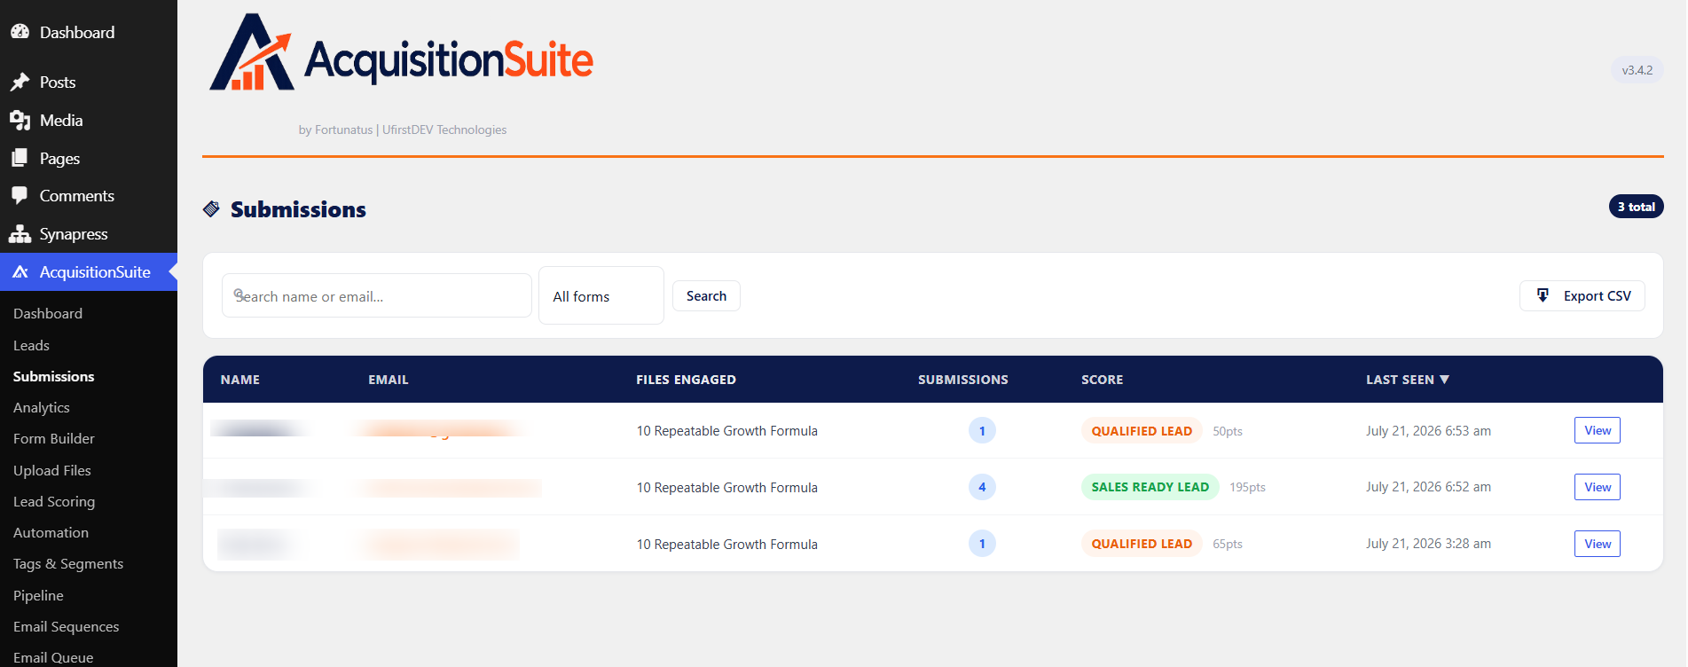The width and height of the screenshot is (1688, 667).
Task: Click the Export CSV download icon
Action: pyautogui.click(x=1543, y=295)
